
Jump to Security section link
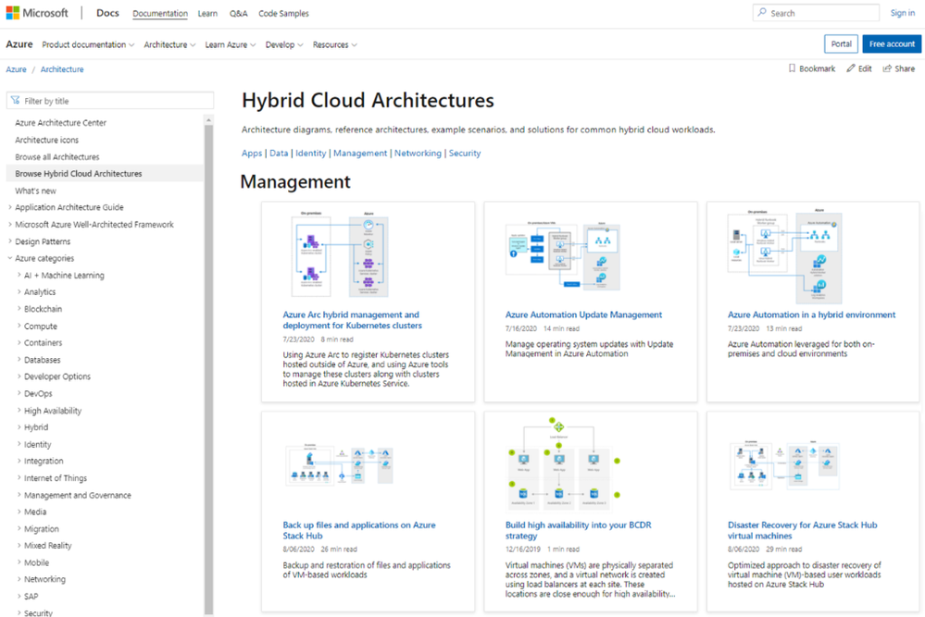[464, 154]
